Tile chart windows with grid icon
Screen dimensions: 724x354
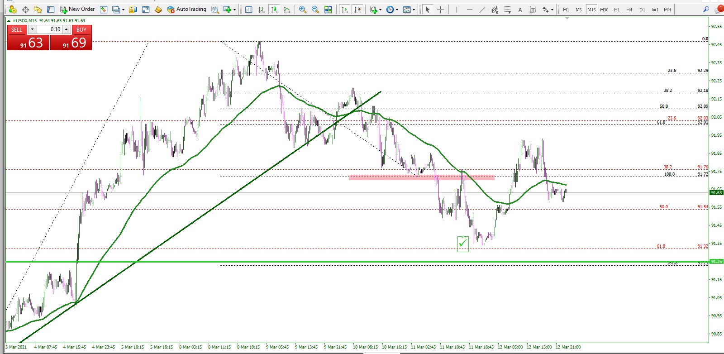coord(328,9)
